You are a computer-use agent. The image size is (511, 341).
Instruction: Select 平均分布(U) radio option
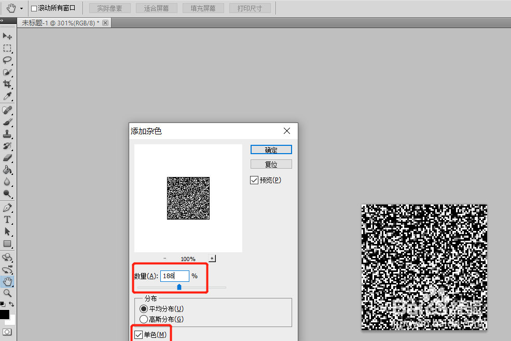[143, 309]
